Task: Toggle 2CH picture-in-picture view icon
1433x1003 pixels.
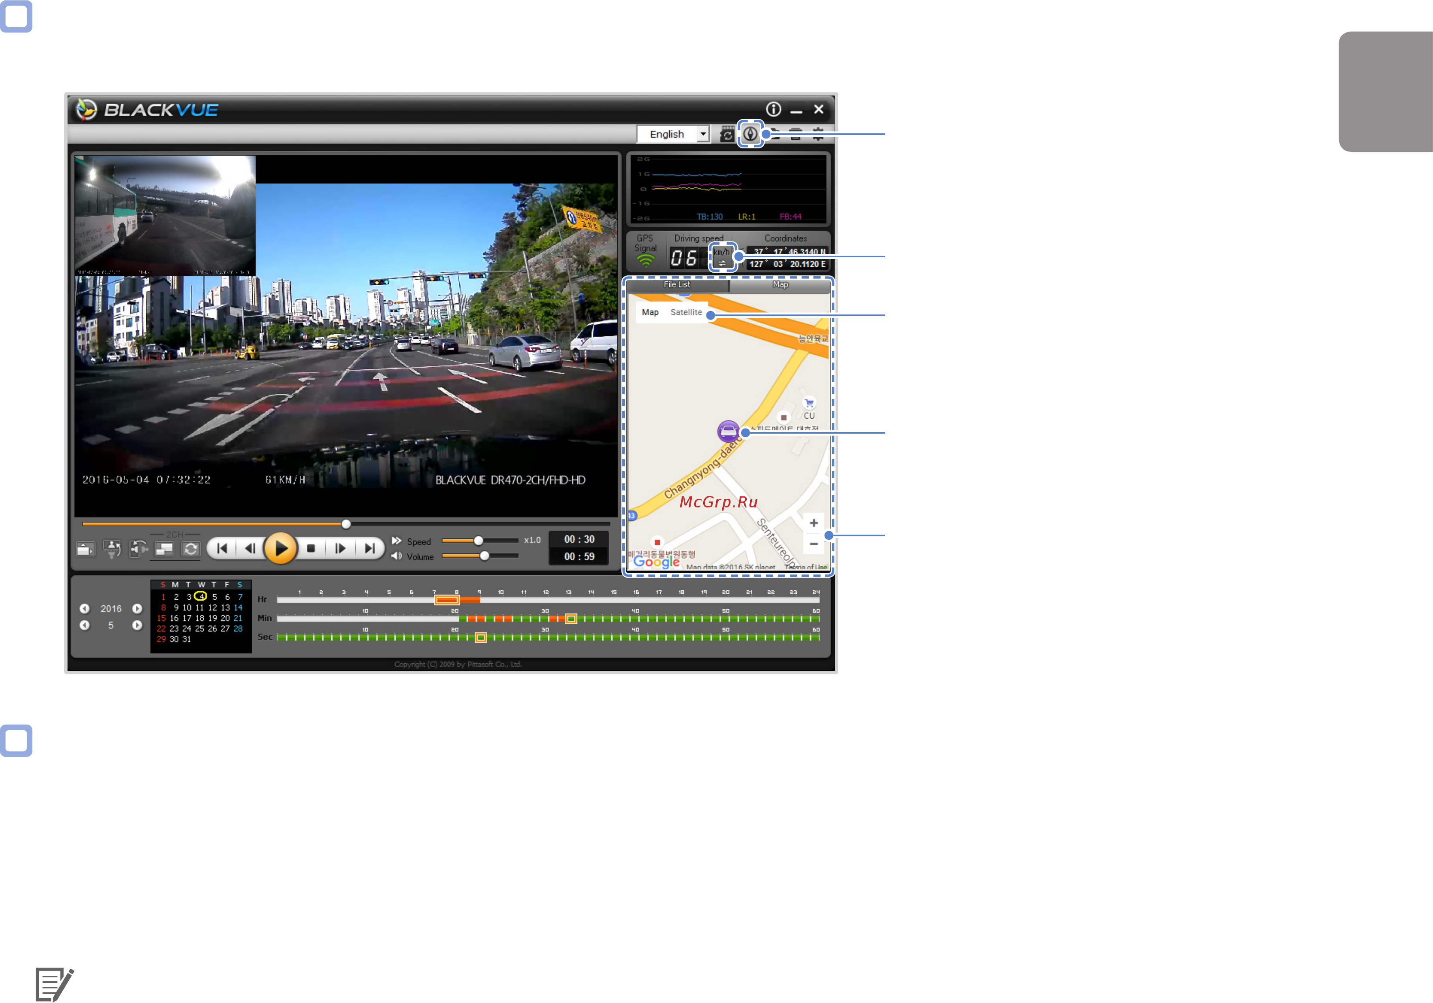Action: [164, 549]
